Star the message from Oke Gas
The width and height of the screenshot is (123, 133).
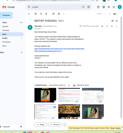tap(102, 26)
